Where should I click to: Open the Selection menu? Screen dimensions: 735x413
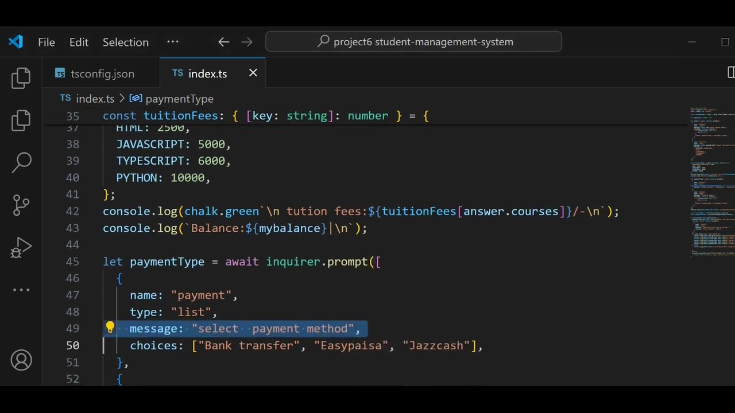pos(126,42)
